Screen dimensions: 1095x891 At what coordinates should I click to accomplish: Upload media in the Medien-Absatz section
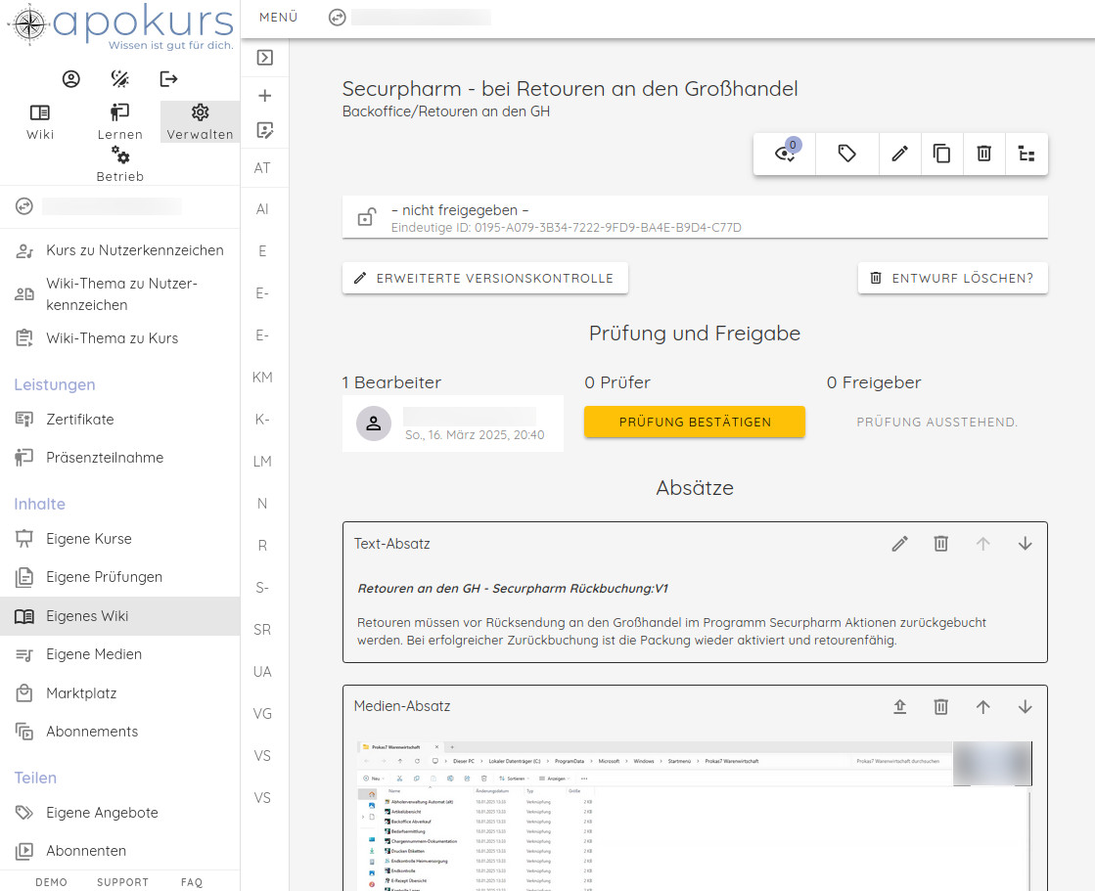(899, 706)
